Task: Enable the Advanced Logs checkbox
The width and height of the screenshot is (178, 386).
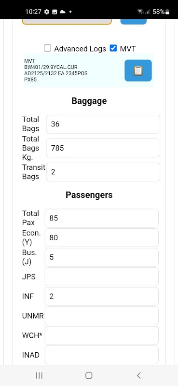Action: 47,48
